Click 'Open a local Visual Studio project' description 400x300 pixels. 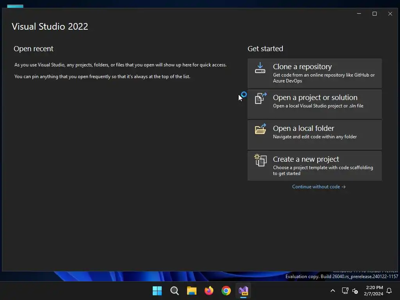(318, 106)
